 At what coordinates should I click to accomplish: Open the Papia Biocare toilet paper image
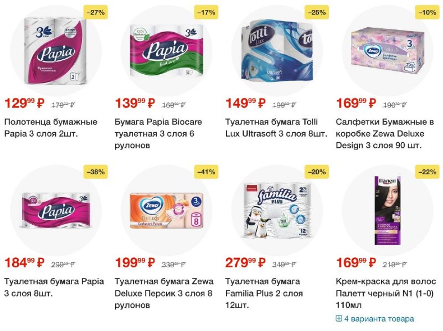point(167,50)
